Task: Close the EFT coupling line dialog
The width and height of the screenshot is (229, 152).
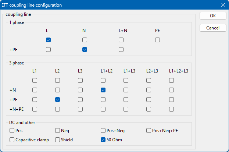Action: 223,5
